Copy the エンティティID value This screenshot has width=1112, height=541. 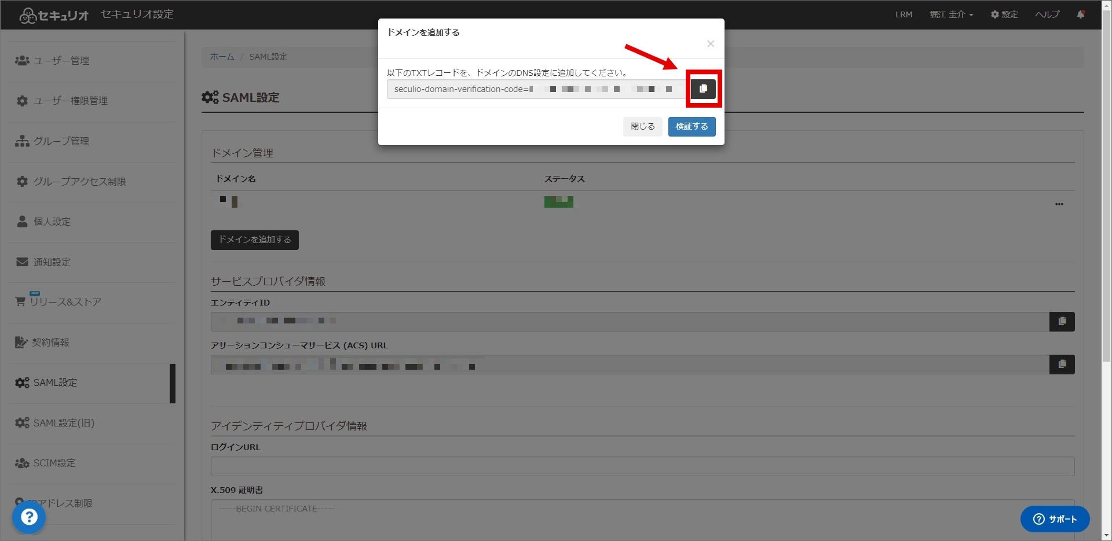coord(1062,322)
